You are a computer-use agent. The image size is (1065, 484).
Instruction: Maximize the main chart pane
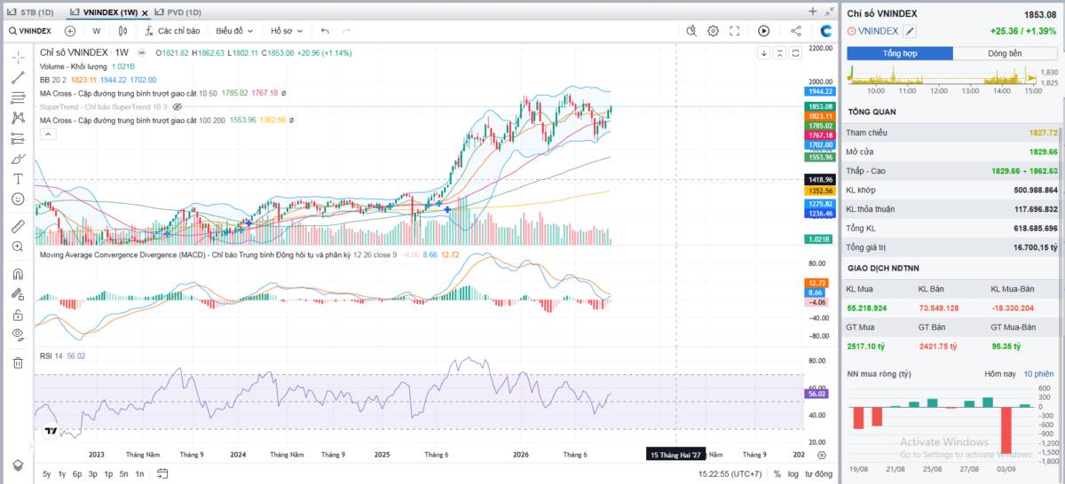[x=796, y=53]
